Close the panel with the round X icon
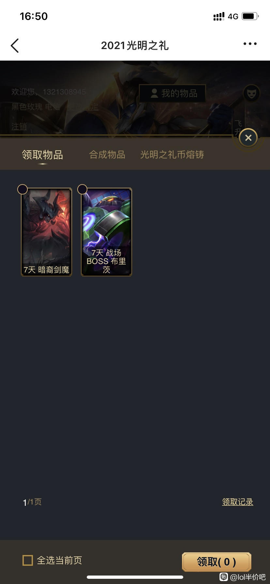The height and width of the screenshot is (584, 270). pos(248,138)
